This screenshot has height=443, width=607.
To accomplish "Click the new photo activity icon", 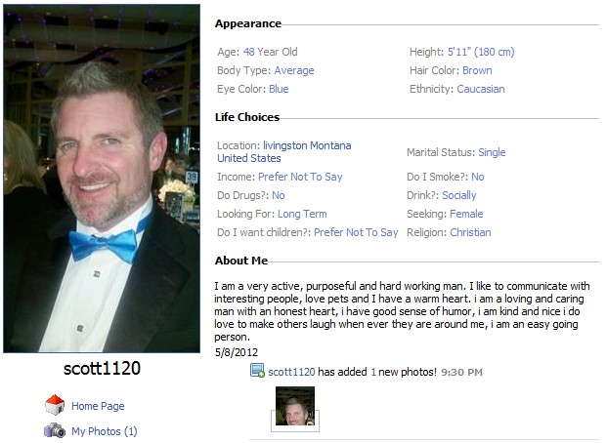I will coord(257,371).
